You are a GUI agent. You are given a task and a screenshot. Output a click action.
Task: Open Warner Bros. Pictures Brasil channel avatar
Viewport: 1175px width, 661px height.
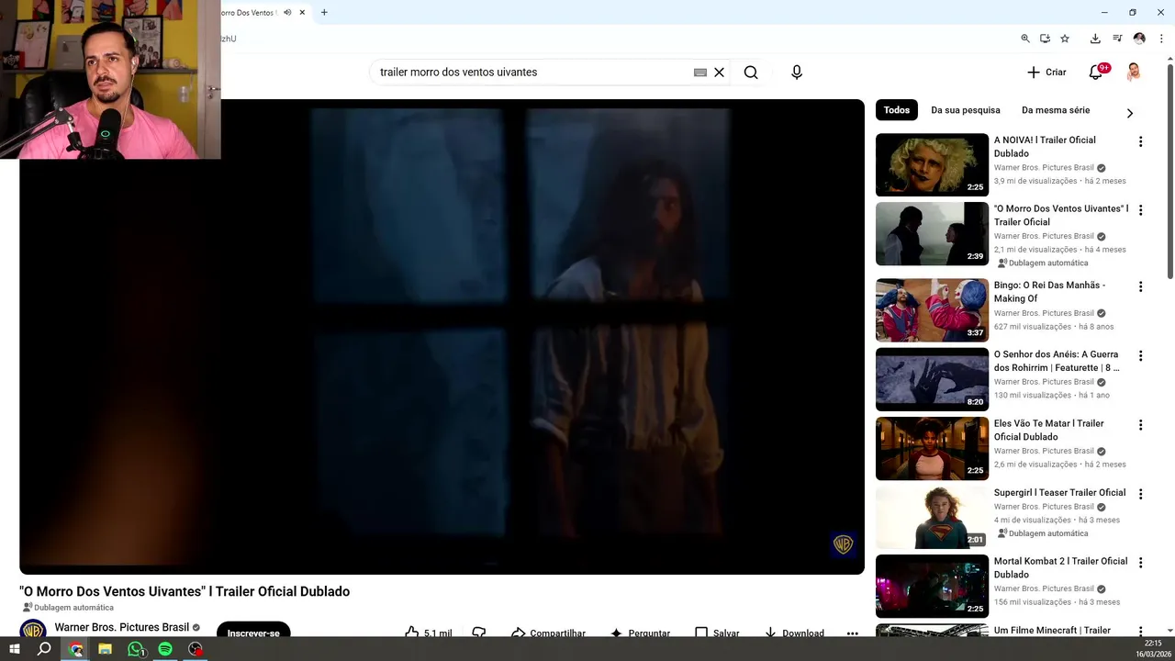click(33, 630)
